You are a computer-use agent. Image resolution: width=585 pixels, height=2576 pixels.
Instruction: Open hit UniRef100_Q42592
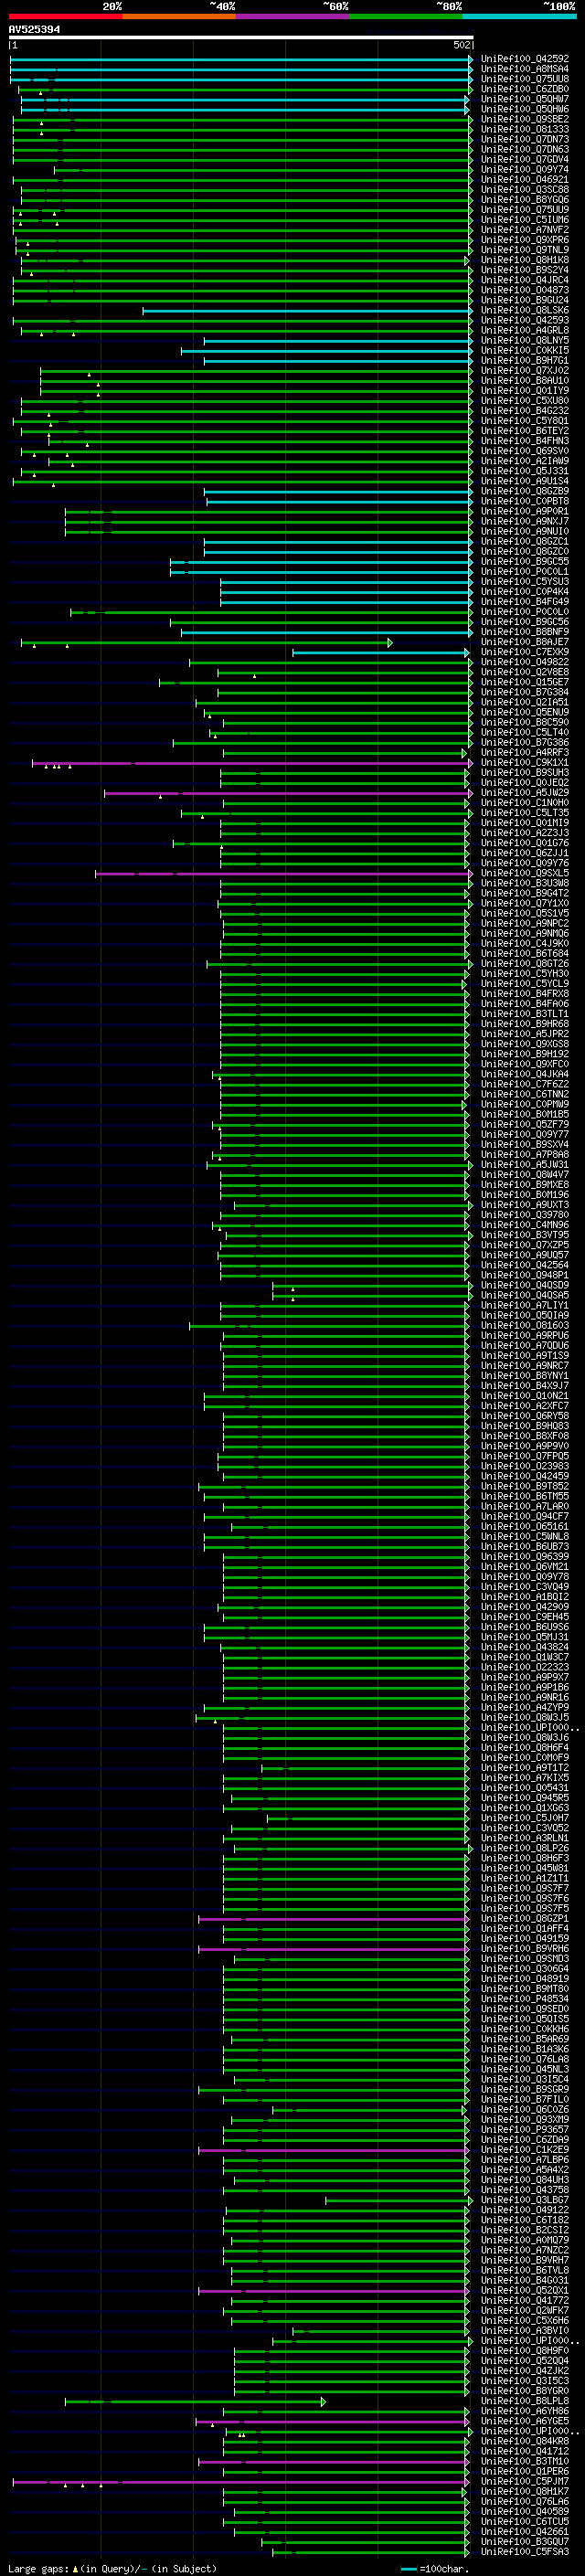pos(524,59)
